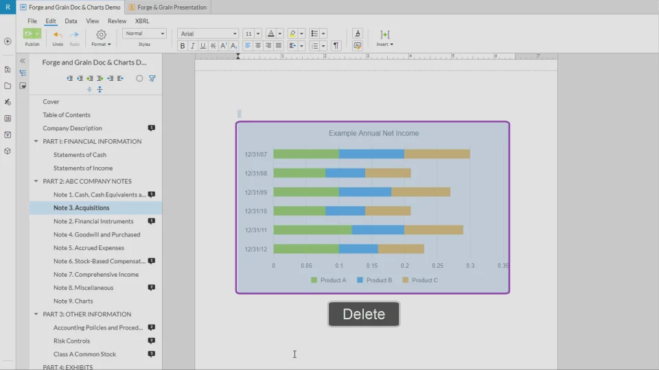
Task: Open the highlight color dropdown arrow
Action: (301, 34)
